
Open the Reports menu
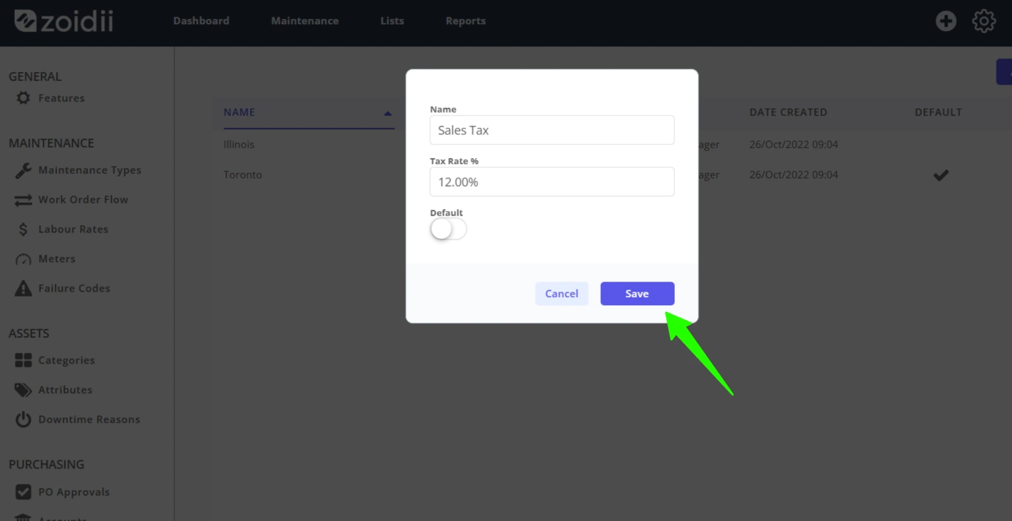(x=466, y=21)
